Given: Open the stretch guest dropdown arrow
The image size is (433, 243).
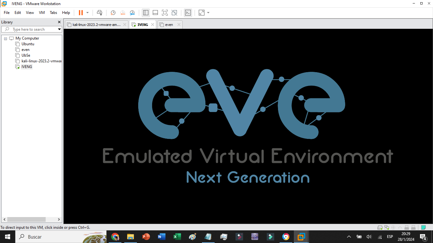Looking at the screenshot, I should pyautogui.click(x=208, y=13).
